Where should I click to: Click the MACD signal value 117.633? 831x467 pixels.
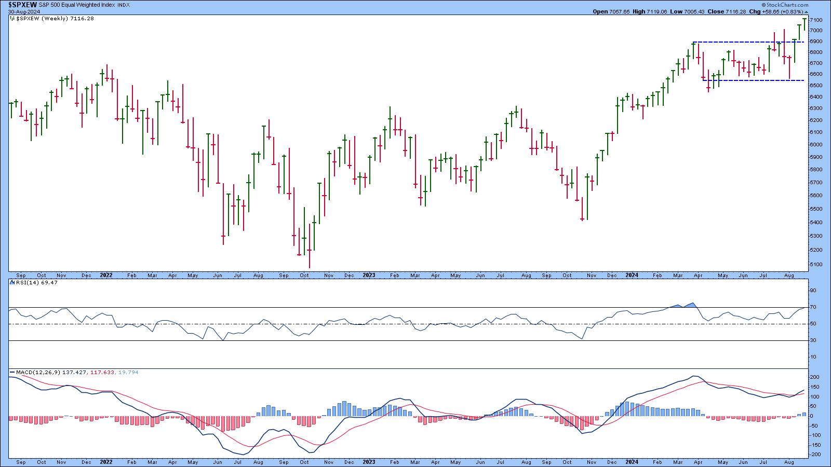click(x=101, y=373)
